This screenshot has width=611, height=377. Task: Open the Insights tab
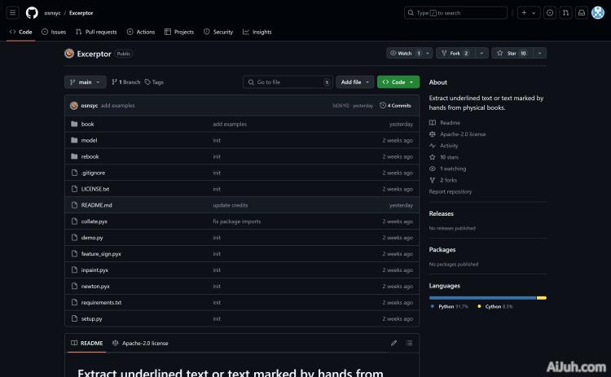(257, 32)
